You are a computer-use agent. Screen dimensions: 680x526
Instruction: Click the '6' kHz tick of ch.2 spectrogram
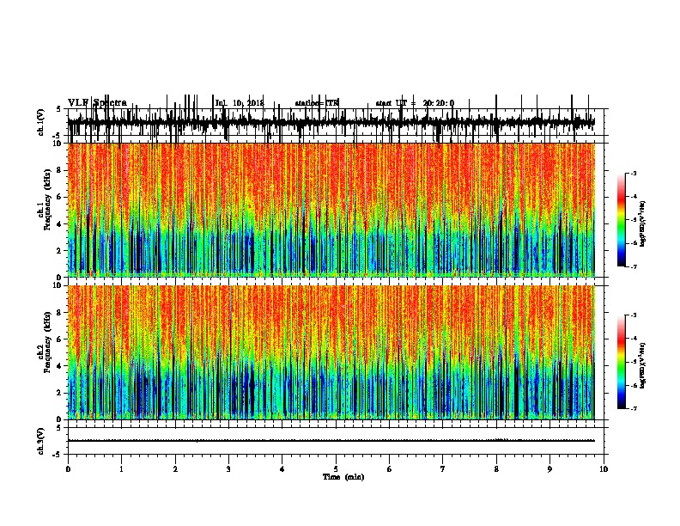(61, 339)
